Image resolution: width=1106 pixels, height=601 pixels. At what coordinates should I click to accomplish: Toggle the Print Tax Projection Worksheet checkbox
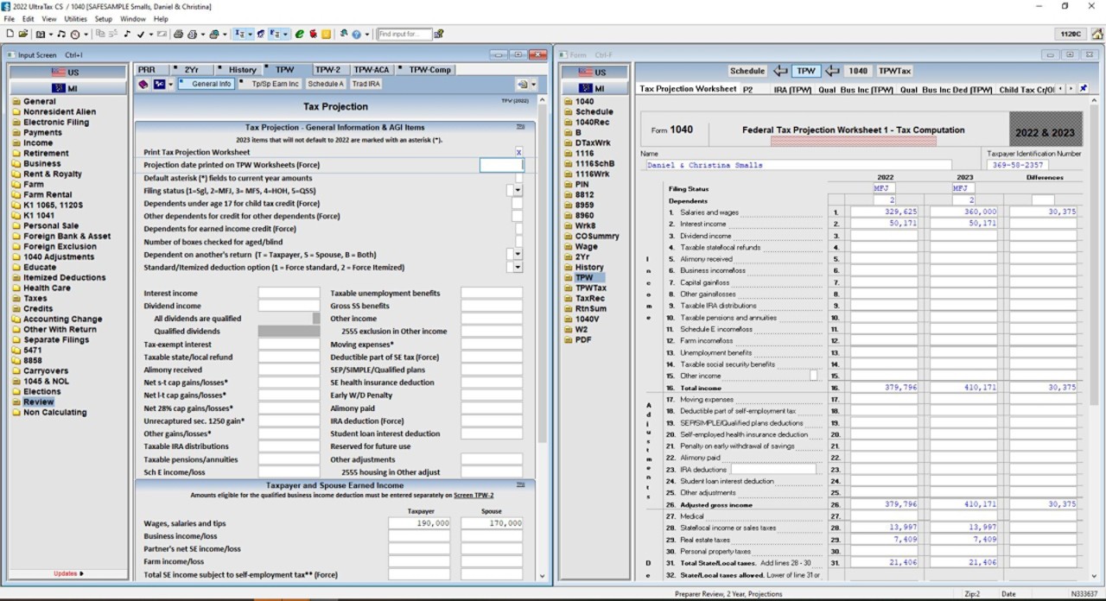pos(518,152)
